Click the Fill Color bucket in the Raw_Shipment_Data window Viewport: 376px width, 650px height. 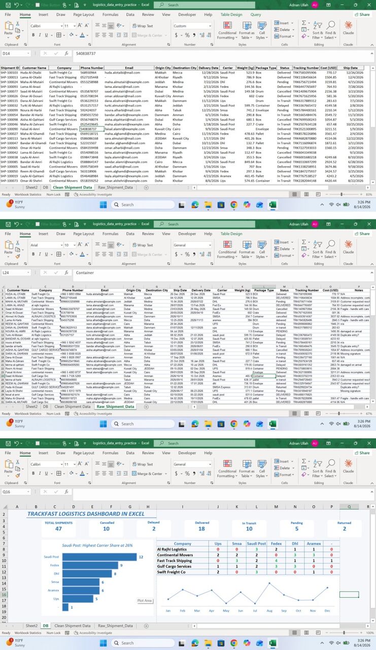click(x=72, y=254)
